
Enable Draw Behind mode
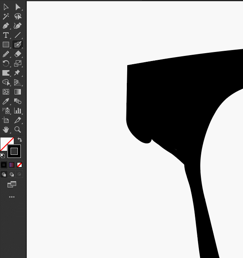12,174
